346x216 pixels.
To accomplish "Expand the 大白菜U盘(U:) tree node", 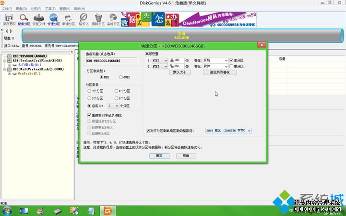I will [x=10, y=65].
